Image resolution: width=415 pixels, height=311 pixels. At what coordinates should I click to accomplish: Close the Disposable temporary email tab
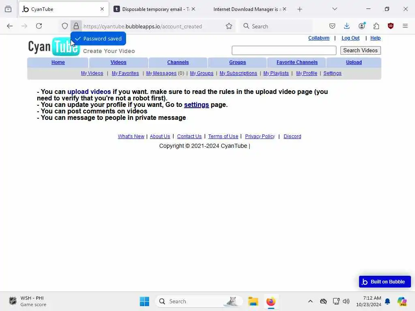tap(193, 9)
